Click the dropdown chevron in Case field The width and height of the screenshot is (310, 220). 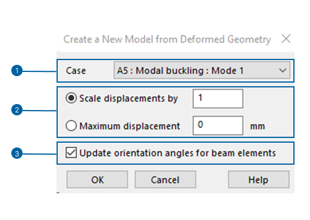(283, 71)
